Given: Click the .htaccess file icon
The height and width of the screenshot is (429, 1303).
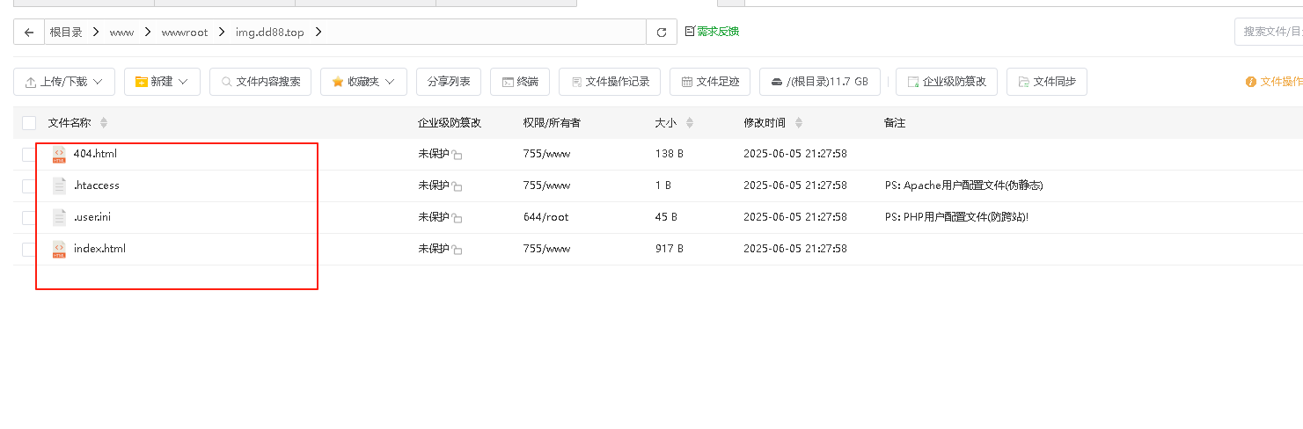Looking at the screenshot, I should tap(59, 186).
